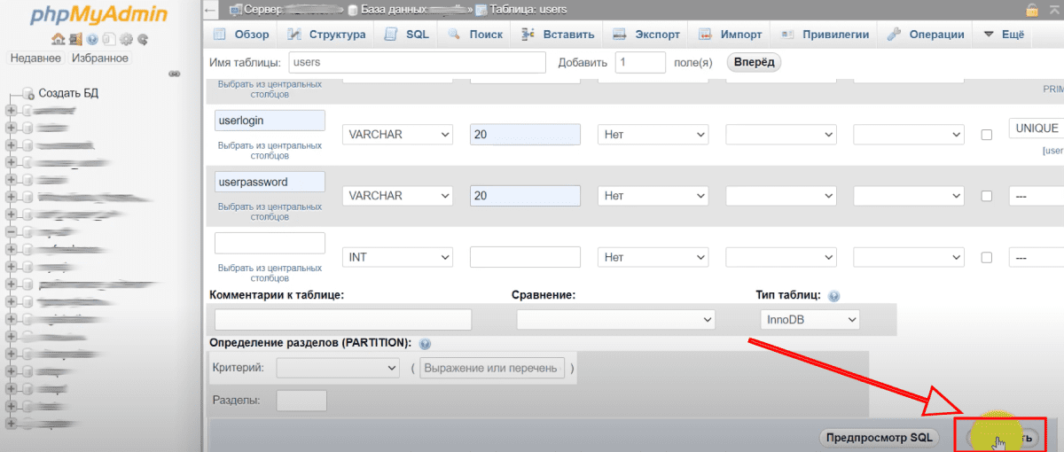This screenshot has height=452, width=1064.
Task: Open the InnoDB table engine dropdown
Action: (x=810, y=320)
